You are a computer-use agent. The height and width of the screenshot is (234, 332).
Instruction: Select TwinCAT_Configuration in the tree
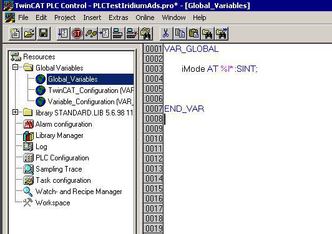click(90, 90)
